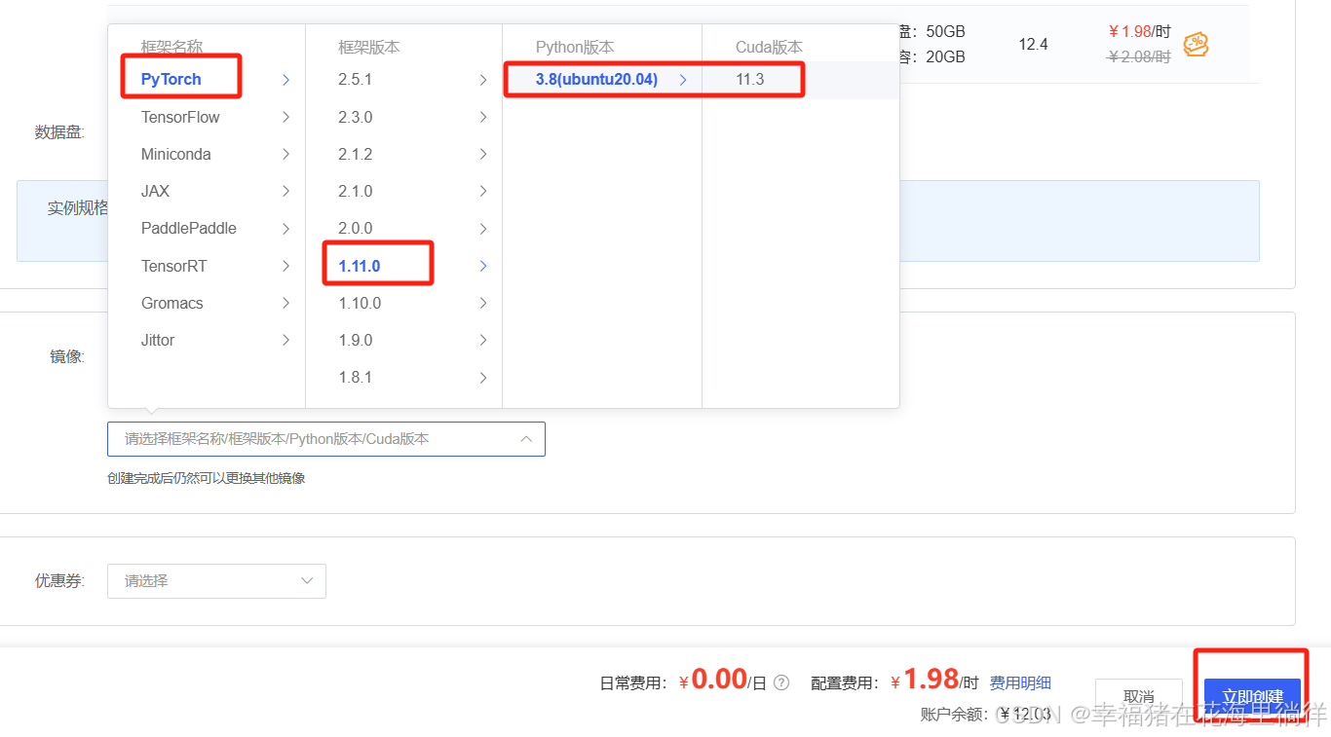Image resolution: width=1331 pixels, height=737 pixels.
Task: Open the 优惠券 coupon dropdown
Action: [x=216, y=581]
